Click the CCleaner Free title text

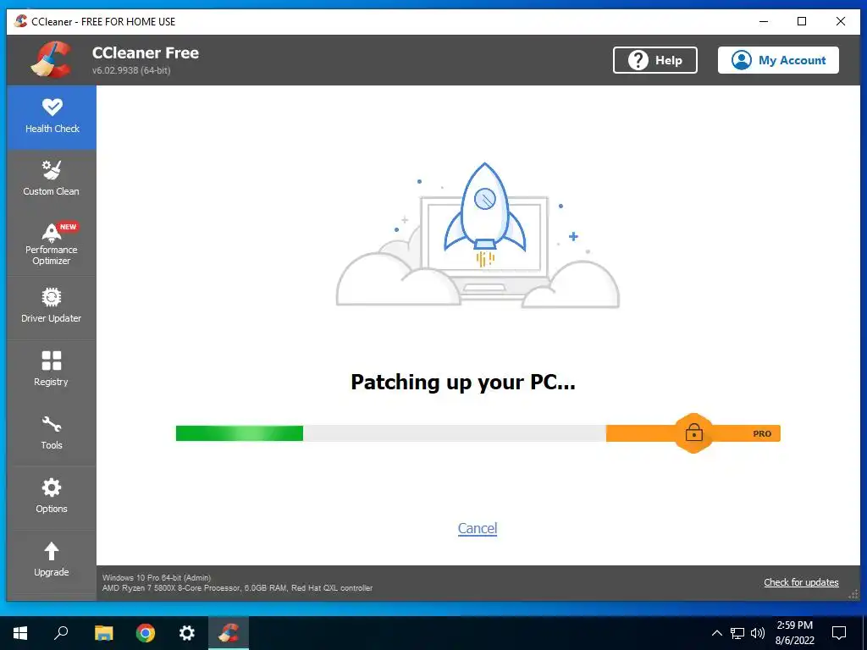point(146,53)
